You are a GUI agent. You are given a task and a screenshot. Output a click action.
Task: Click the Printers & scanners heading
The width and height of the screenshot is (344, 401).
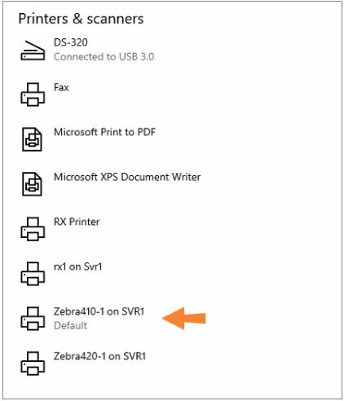click(81, 19)
